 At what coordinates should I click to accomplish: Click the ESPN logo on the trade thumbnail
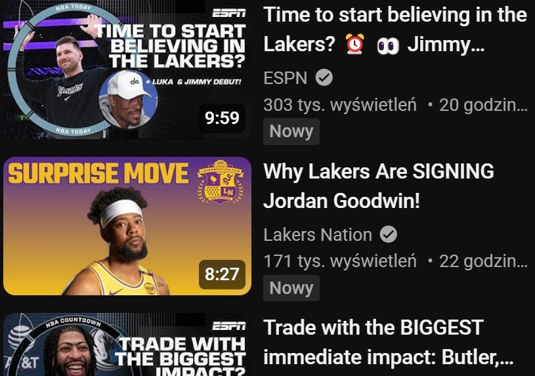229,326
